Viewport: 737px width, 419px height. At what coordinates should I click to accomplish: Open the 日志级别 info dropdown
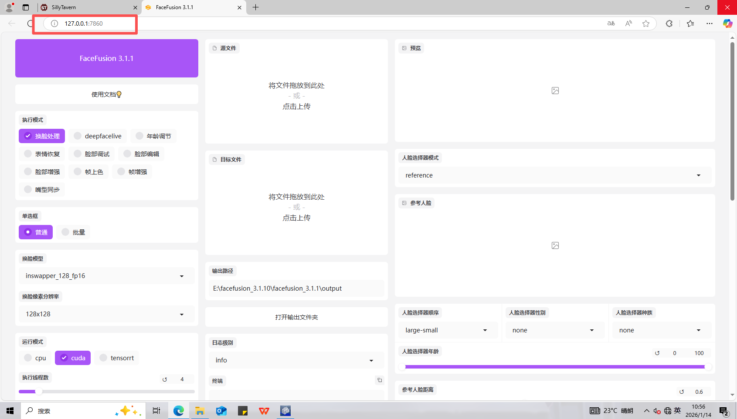pyautogui.click(x=296, y=360)
